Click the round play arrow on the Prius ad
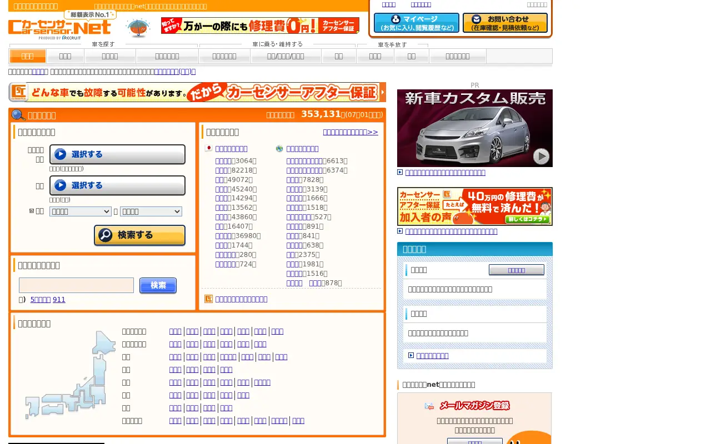The width and height of the screenshot is (711, 444). click(541, 157)
